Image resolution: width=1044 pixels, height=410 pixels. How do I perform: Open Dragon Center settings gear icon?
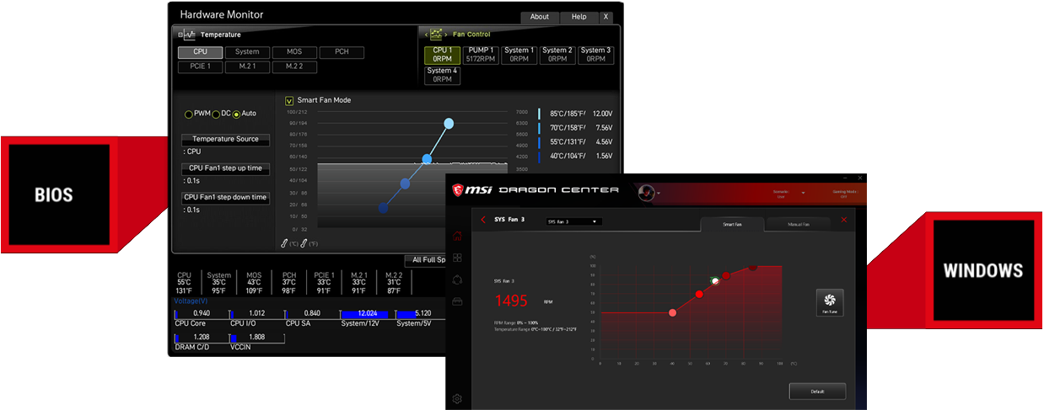click(x=457, y=398)
